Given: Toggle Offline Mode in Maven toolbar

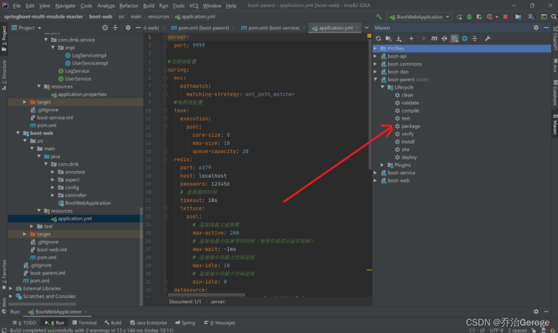Looking at the screenshot, I should (x=444, y=38).
